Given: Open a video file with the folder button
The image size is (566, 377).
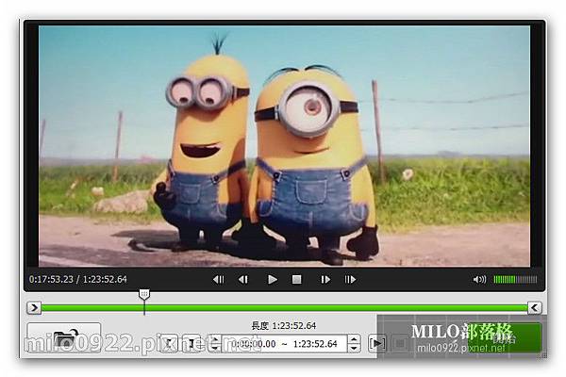Looking at the screenshot, I should (64, 337).
